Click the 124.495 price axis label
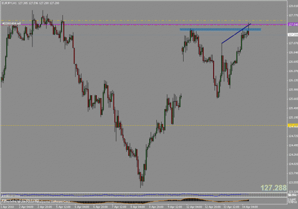Screen dimensions: 298x209 pyautogui.click(x=293, y=145)
